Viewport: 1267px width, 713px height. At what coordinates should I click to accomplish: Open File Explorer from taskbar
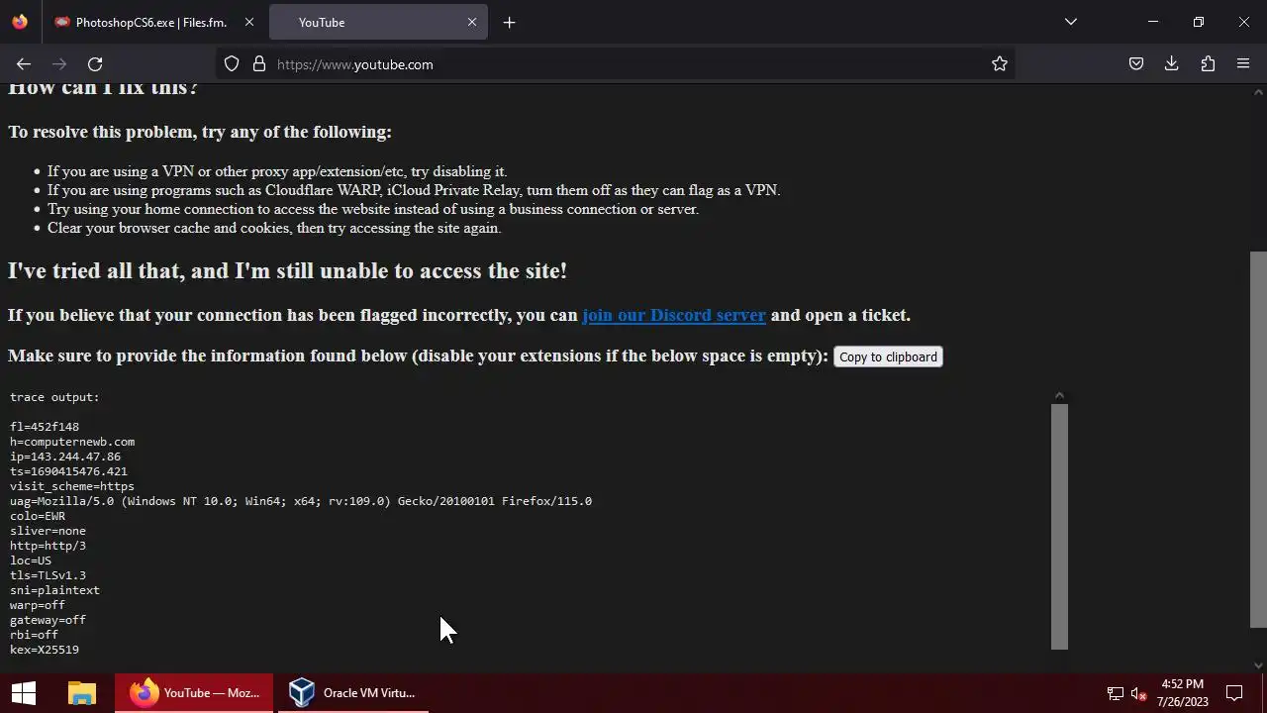(81, 693)
